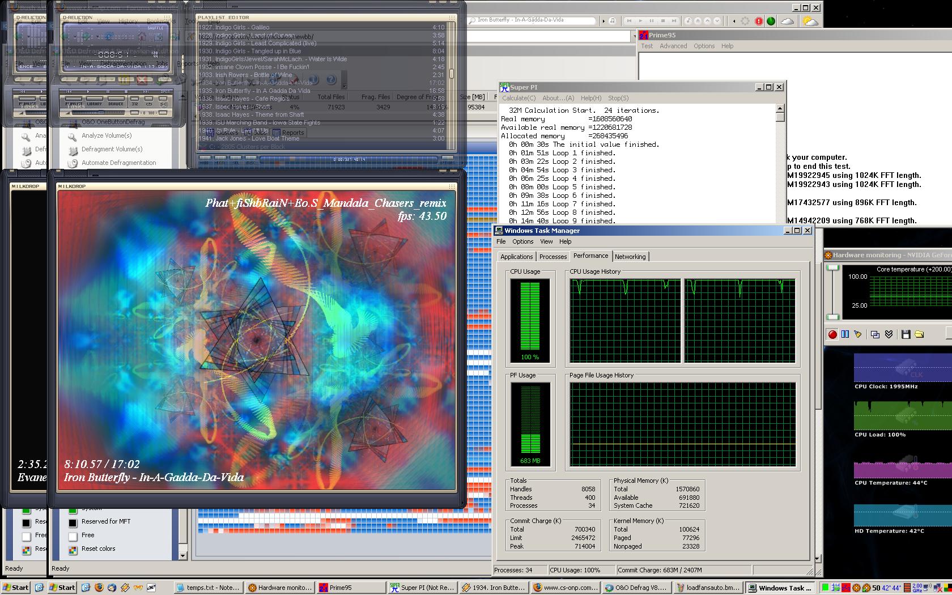The width and height of the screenshot is (952, 595).
Task: Open the browser address bar dropdown arrow
Action: tap(634, 36)
